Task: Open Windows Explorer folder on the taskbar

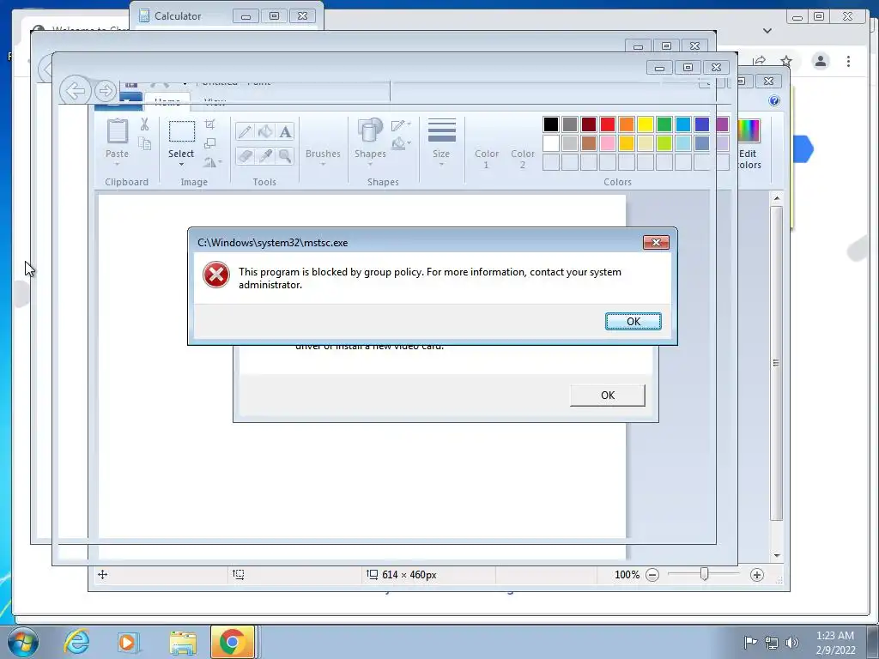Action: [183, 642]
